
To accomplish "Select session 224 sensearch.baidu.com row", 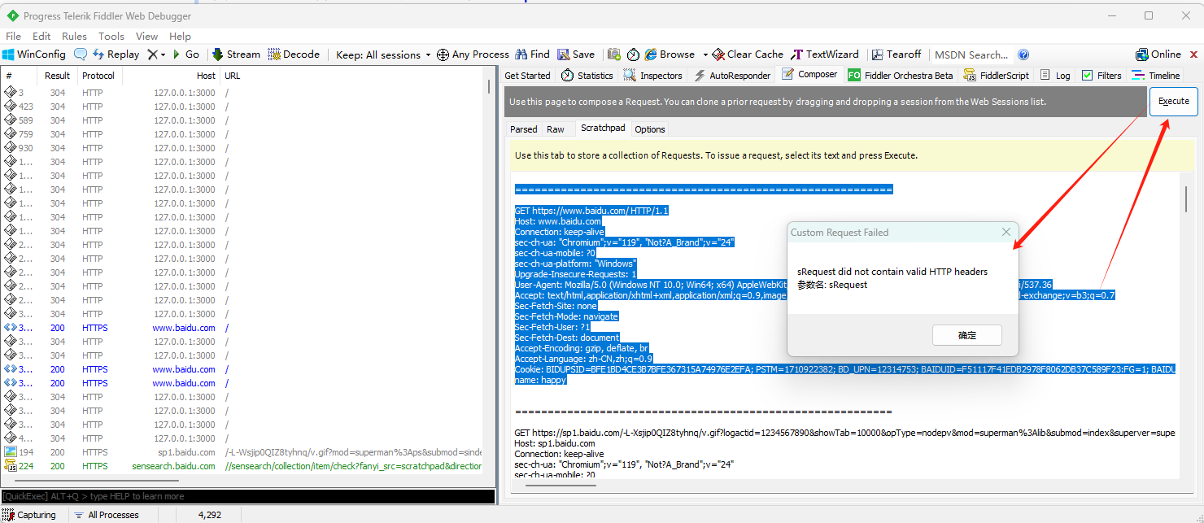I will [243, 466].
